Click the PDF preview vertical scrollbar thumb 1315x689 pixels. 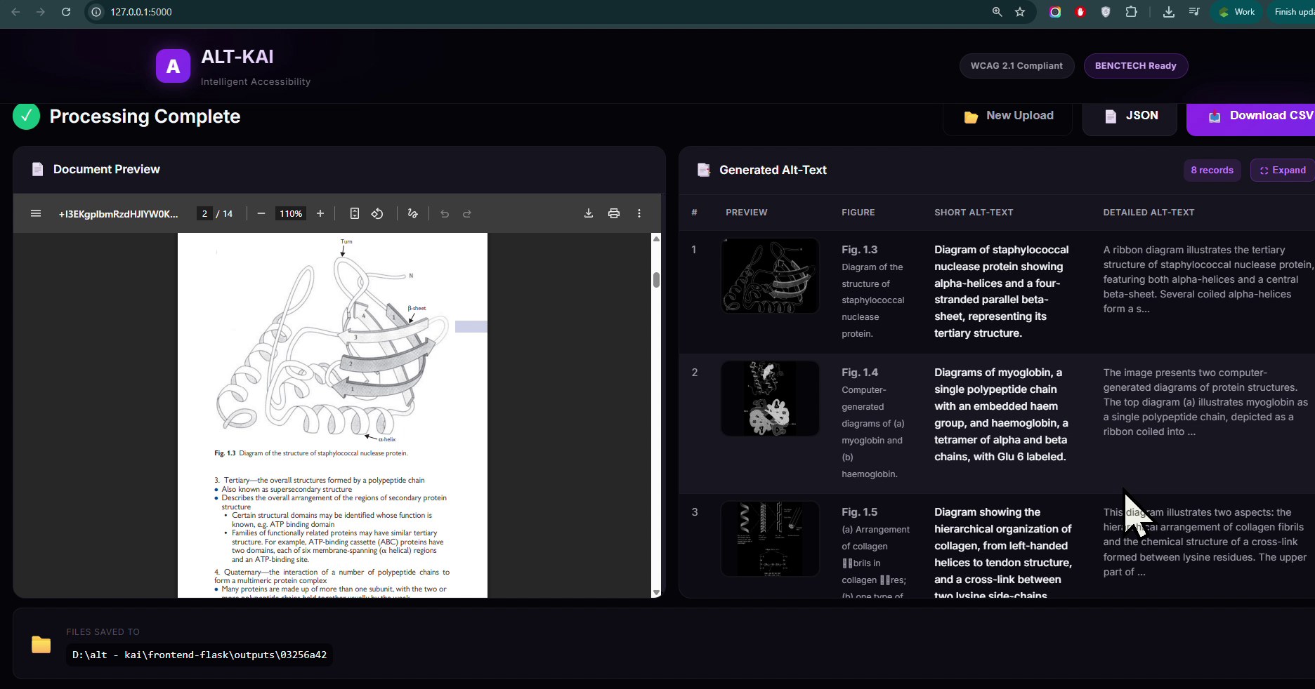point(656,280)
